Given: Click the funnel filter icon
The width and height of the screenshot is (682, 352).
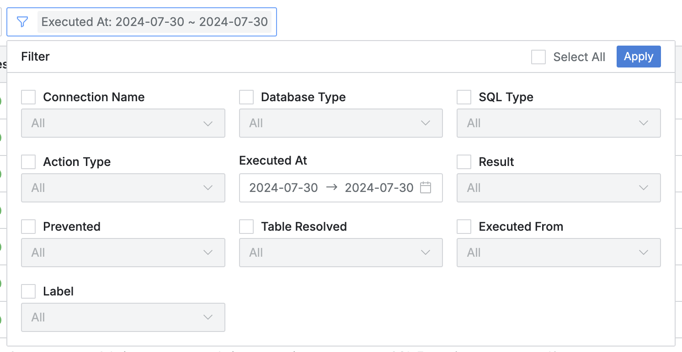Looking at the screenshot, I should click(x=22, y=22).
